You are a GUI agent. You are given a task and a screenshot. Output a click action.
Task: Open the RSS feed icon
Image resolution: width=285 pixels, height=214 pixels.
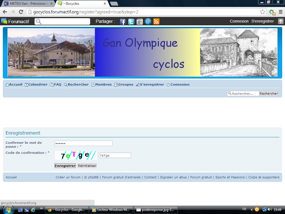click(156, 22)
